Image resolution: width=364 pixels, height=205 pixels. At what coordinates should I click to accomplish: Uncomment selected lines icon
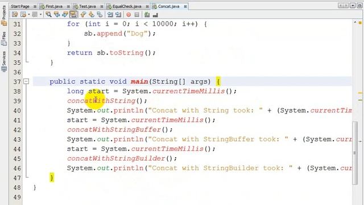pos(155,15)
